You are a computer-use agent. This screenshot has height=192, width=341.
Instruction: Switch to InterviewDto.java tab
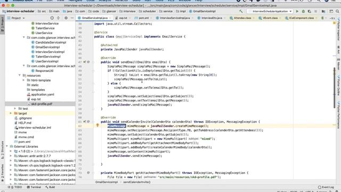click(212, 18)
